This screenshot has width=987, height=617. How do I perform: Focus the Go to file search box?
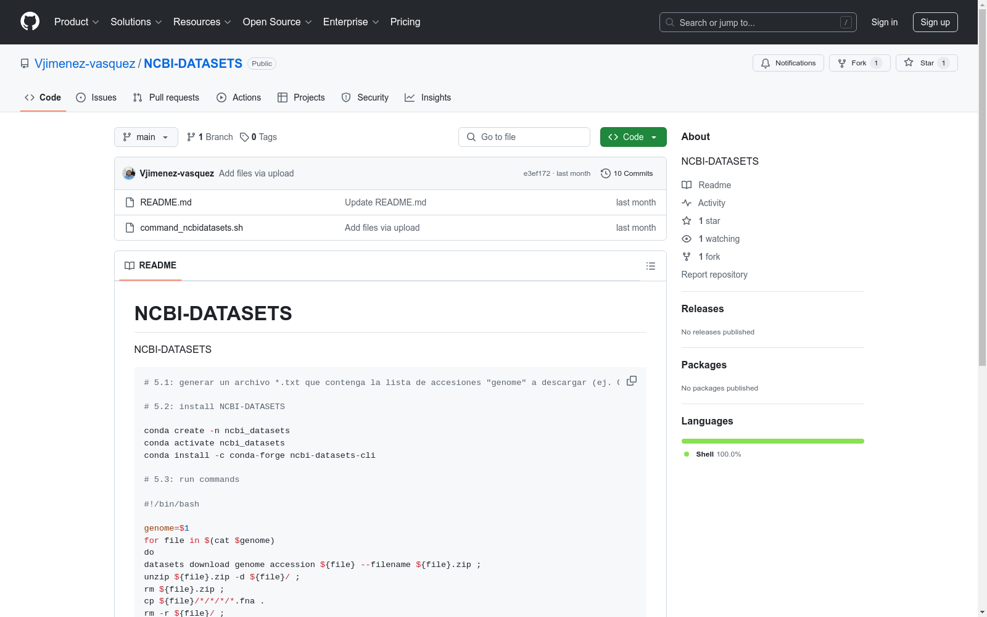pyautogui.click(x=524, y=137)
